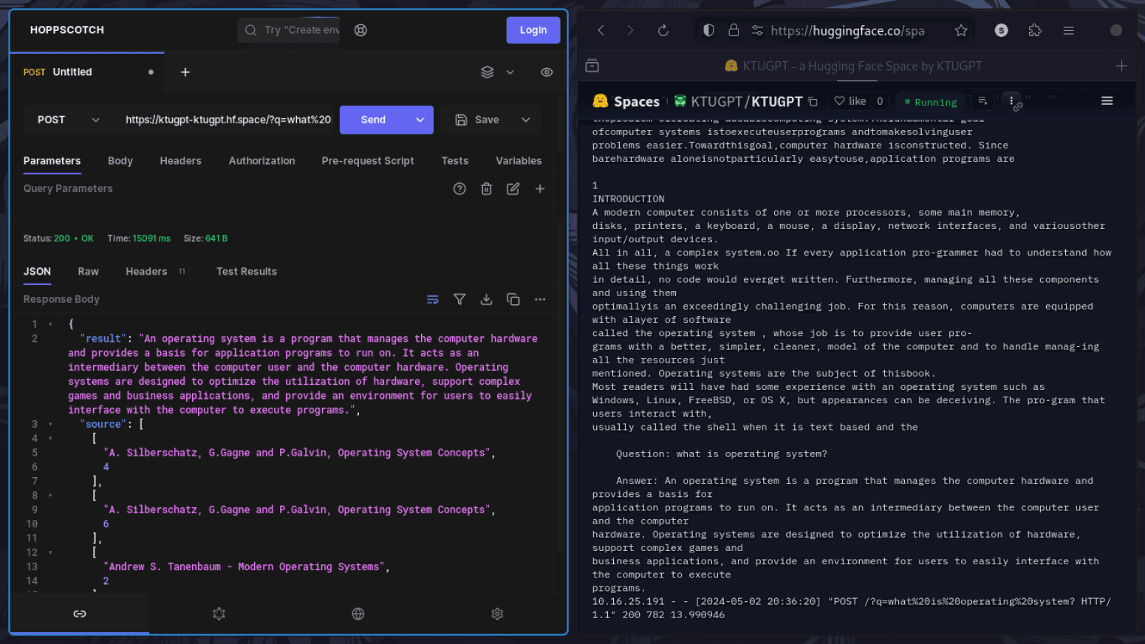Image resolution: width=1145 pixels, height=644 pixels.
Task: Collapse nested array at line 8
Action: coord(50,496)
